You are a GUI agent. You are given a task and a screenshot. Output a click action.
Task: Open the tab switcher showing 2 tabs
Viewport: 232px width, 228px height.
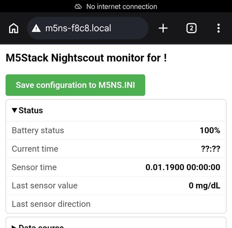[x=192, y=28]
